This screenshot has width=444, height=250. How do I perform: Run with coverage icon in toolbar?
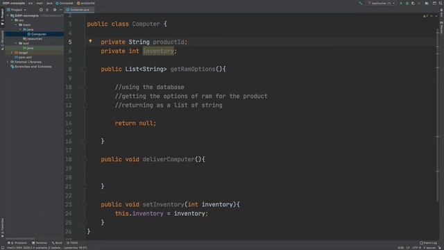[413, 3]
